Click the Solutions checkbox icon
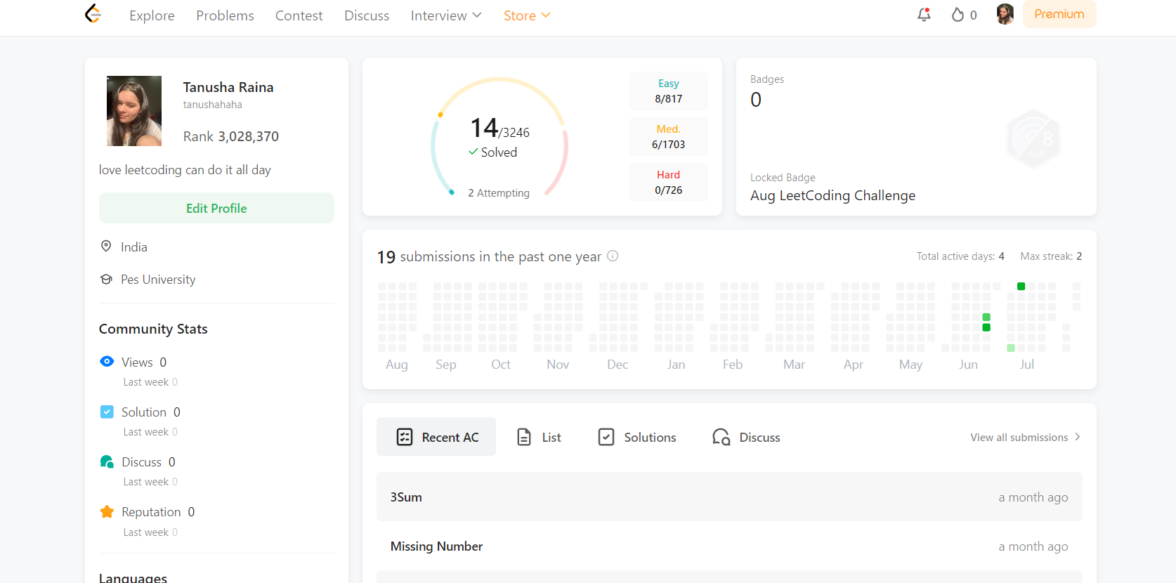1176x583 pixels. (x=606, y=437)
